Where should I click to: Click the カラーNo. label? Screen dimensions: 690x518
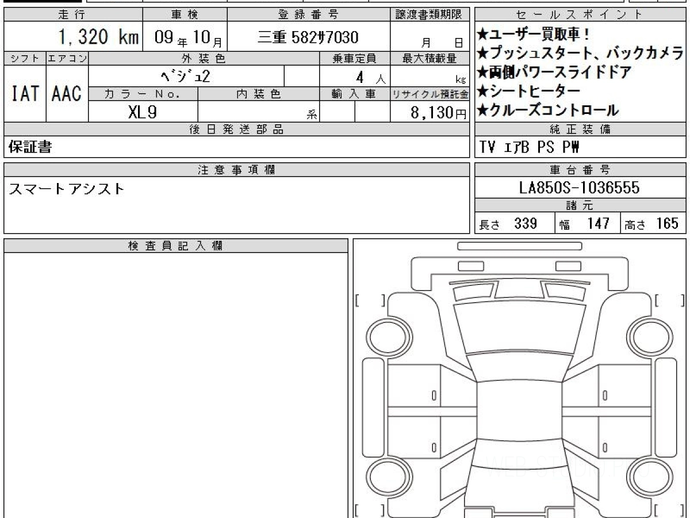[143, 94]
